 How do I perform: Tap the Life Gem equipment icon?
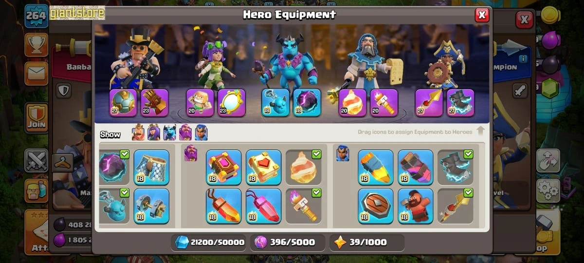[264, 206]
